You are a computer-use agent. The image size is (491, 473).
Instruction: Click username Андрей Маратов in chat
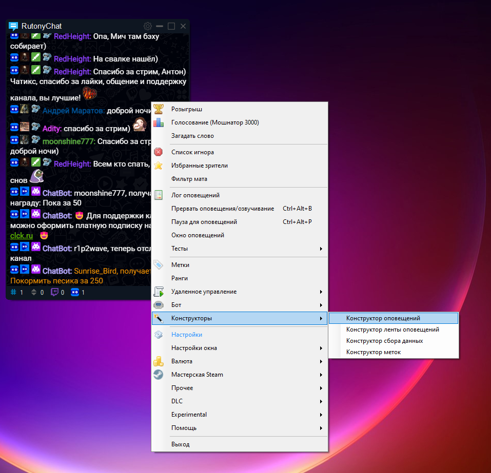[x=73, y=111]
